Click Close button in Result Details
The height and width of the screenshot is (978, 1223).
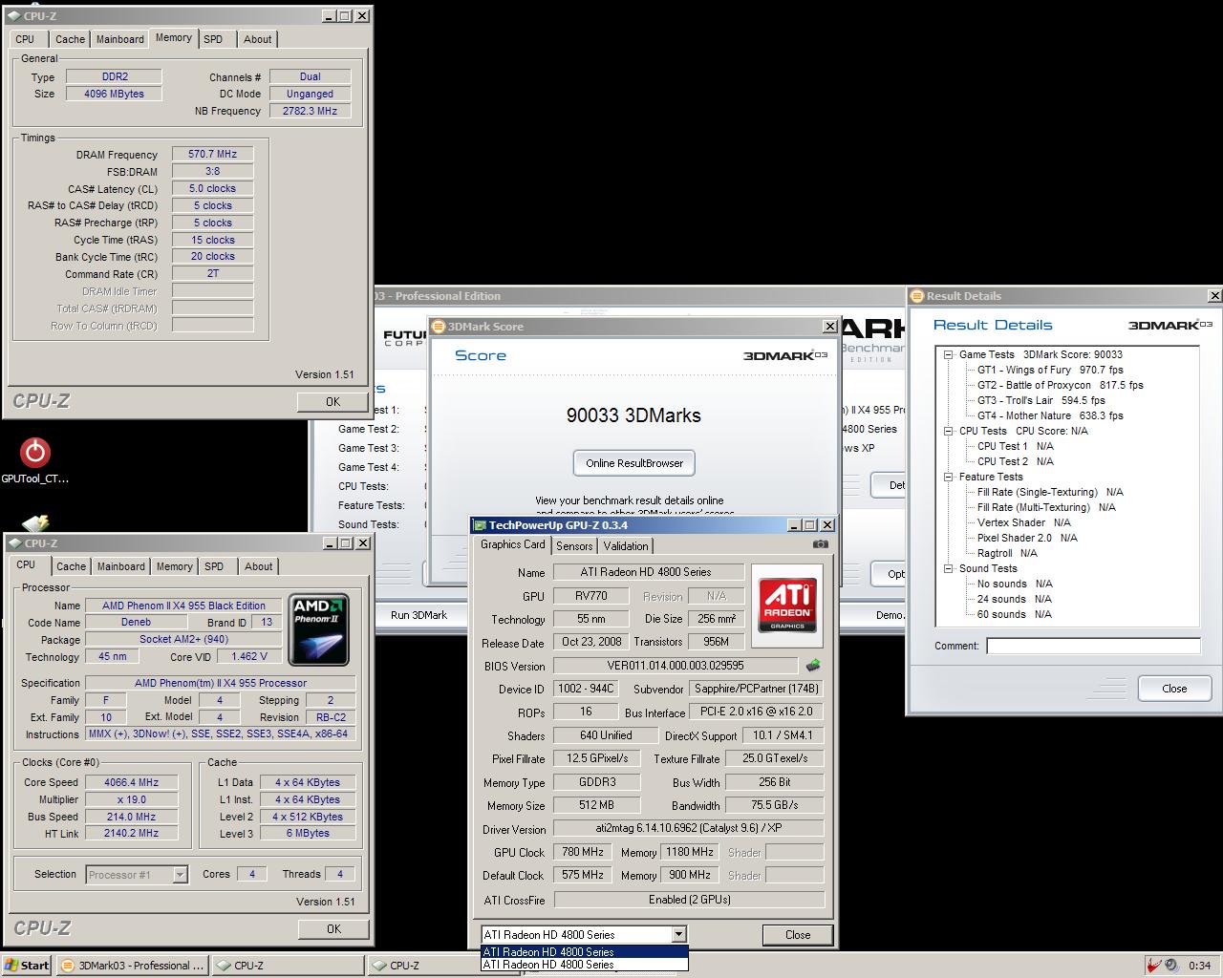point(1174,689)
